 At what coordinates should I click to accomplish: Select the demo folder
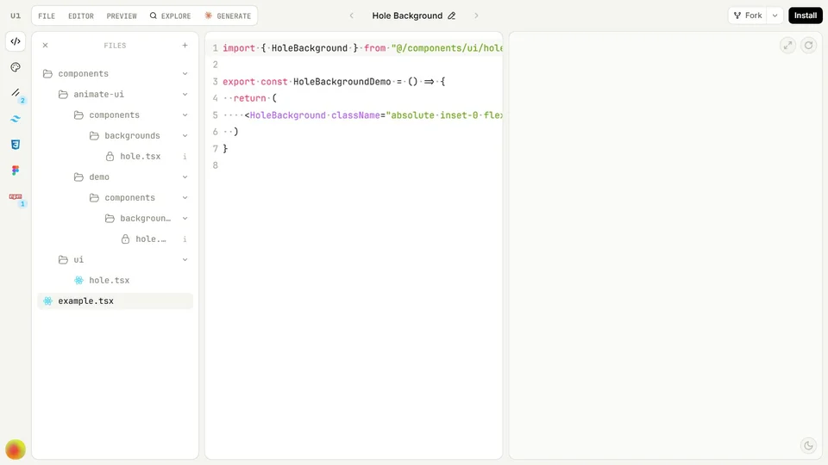tap(115, 177)
